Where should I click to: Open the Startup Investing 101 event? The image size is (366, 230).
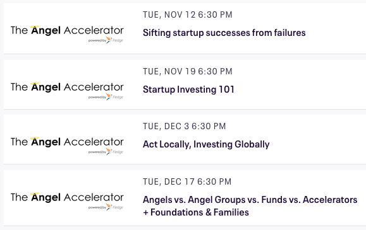point(188,89)
